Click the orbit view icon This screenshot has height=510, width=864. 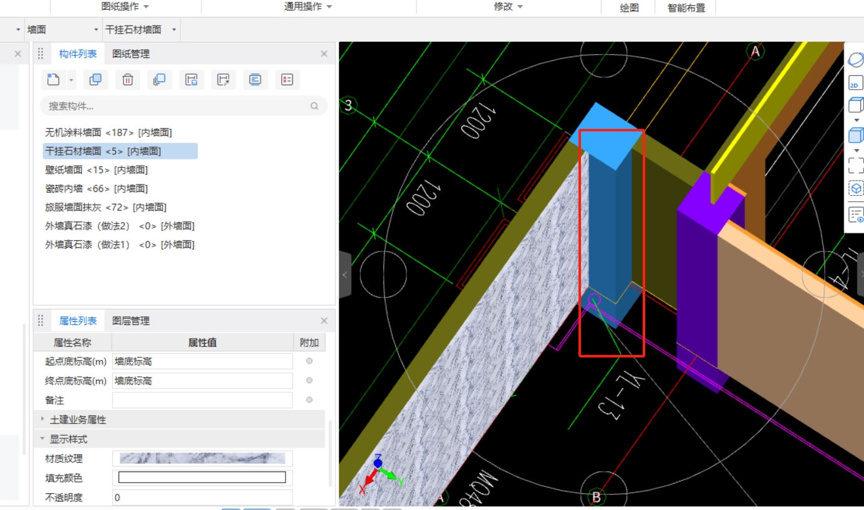click(856, 60)
